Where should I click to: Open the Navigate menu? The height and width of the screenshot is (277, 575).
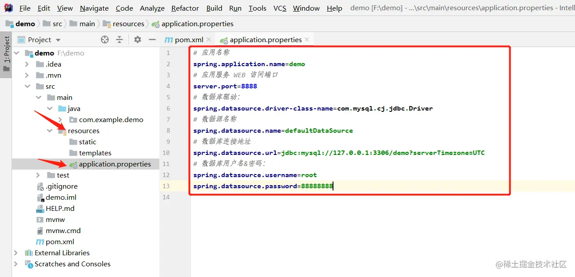[x=94, y=8]
